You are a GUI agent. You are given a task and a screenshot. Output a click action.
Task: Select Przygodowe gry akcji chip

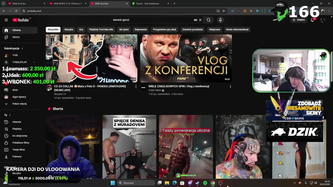click(164, 30)
